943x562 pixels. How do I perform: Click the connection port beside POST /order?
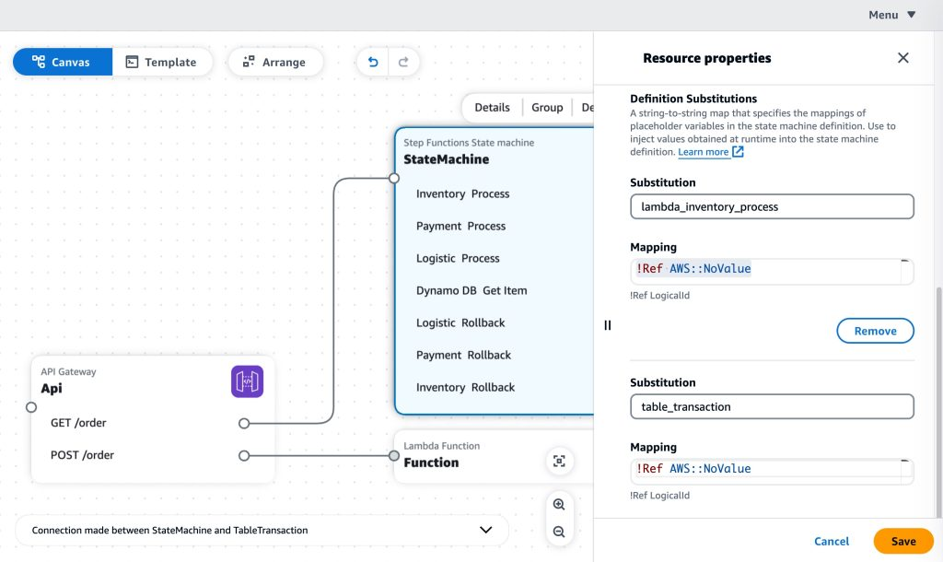tap(243, 454)
